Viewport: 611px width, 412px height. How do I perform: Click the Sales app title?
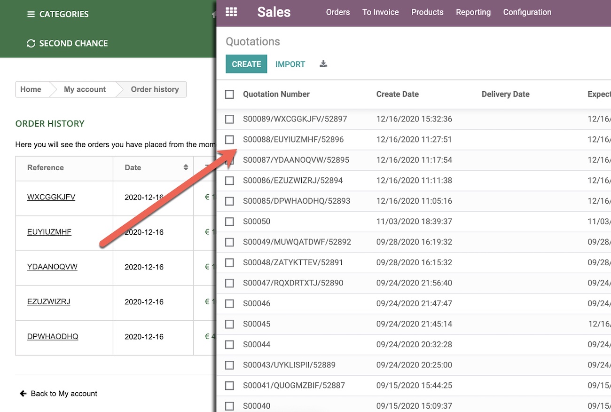coord(274,12)
